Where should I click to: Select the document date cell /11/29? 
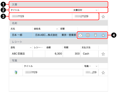point(85,16)
